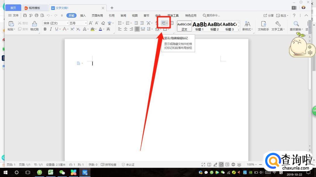Click the superscript X² icon
The height and width of the screenshot is (177, 316).
click(x=72, y=29)
